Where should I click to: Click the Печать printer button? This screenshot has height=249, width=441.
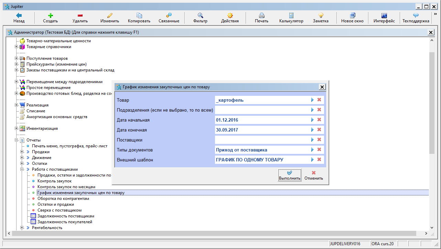(x=261, y=18)
